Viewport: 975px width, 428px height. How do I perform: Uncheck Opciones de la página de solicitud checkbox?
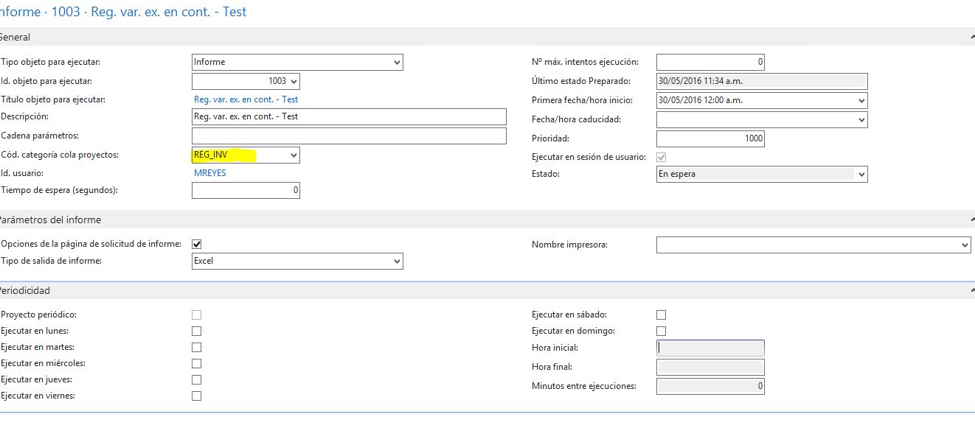pos(197,245)
